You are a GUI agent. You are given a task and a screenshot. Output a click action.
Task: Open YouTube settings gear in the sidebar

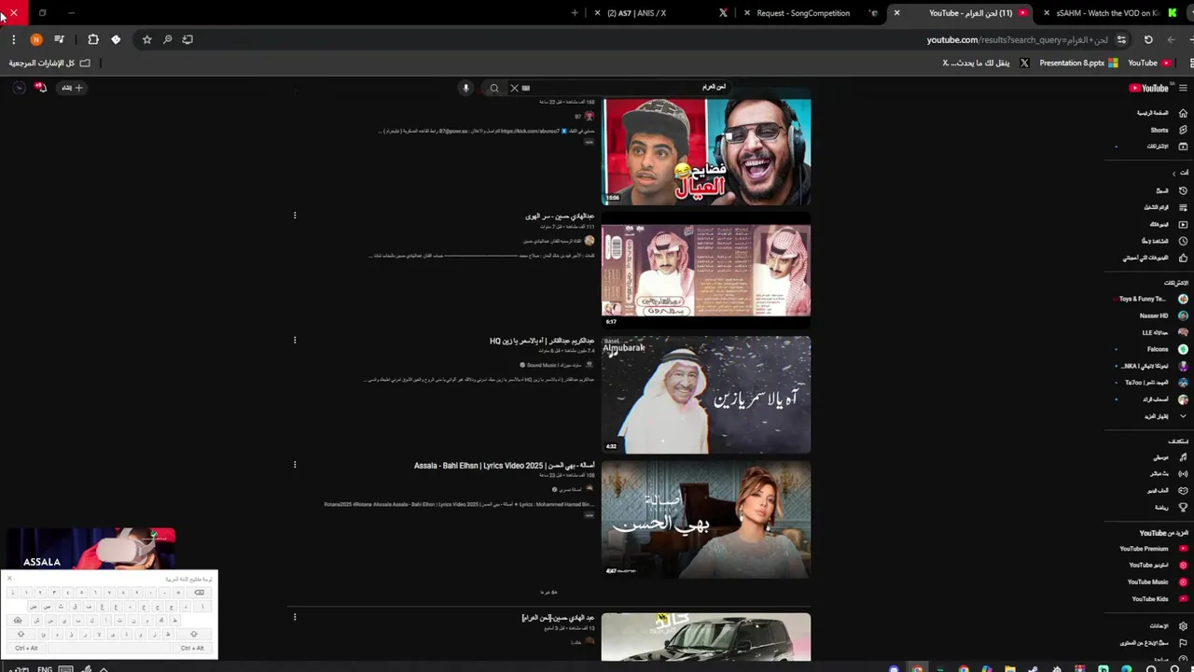[x=1184, y=626]
